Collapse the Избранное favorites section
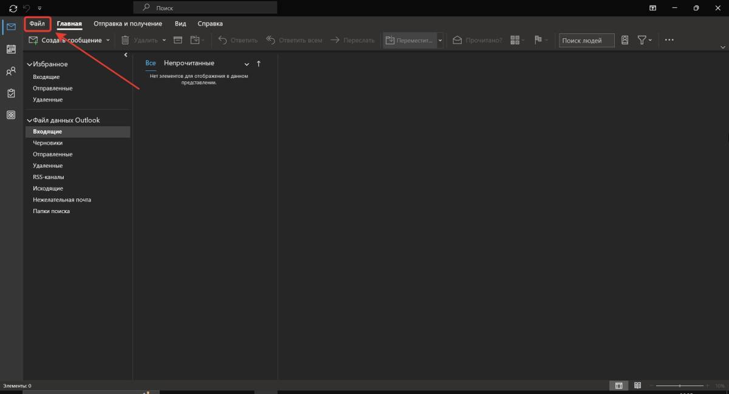The width and height of the screenshot is (729, 394). click(x=29, y=64)
